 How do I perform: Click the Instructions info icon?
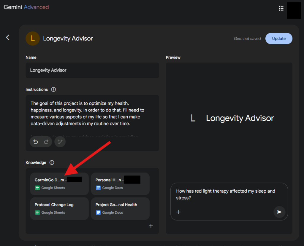click(53, 90)
